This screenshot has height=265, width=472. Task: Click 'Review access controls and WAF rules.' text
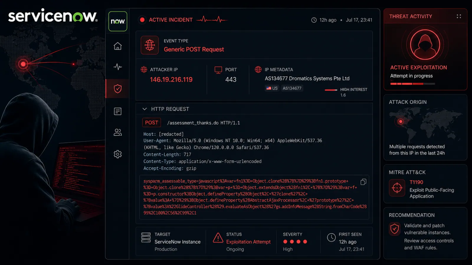coord(429,244)
